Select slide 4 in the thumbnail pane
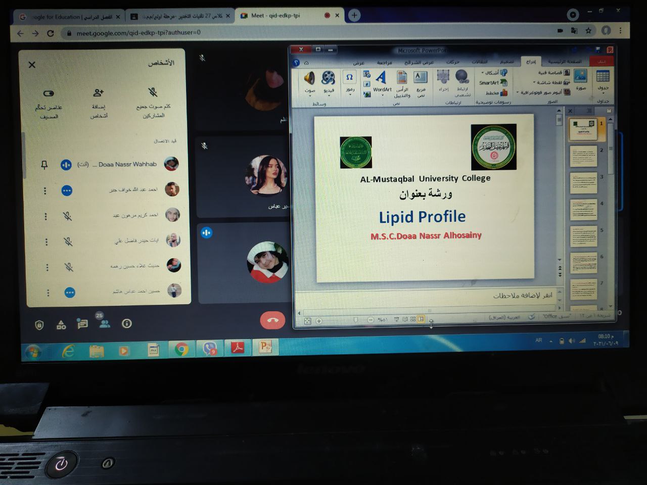 [x=585, y=209]
